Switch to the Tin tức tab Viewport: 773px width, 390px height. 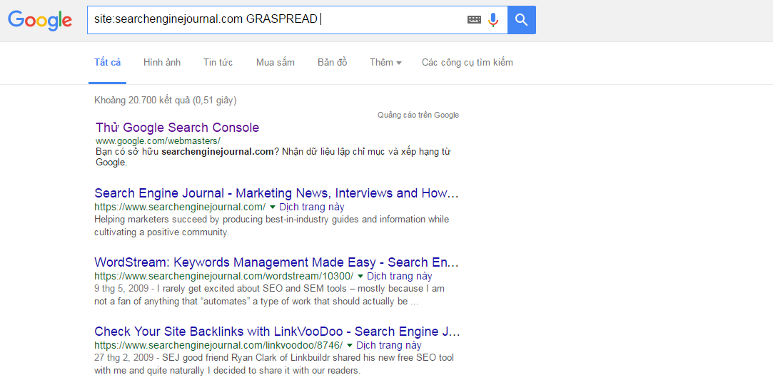click(218, 63)
